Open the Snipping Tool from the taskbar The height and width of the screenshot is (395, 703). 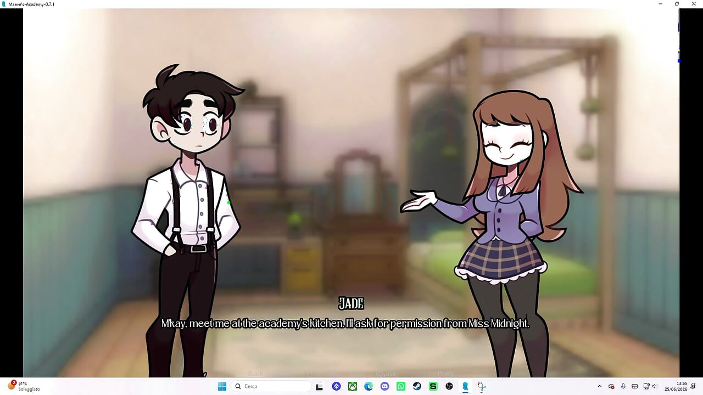[x=481, y=386]
